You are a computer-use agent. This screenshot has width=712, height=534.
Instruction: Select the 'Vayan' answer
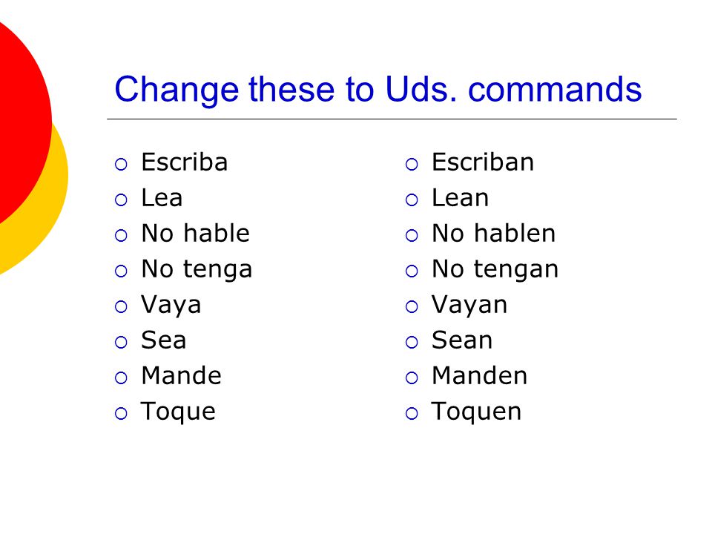[x=469, y=305]
